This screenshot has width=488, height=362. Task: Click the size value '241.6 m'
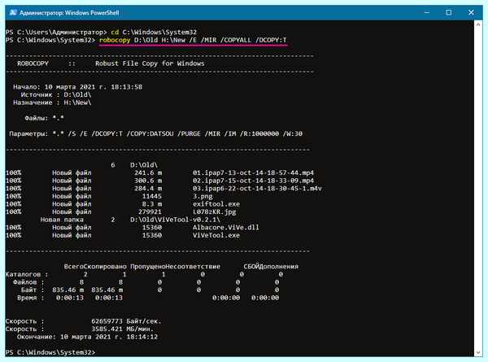tap(148, 172)
